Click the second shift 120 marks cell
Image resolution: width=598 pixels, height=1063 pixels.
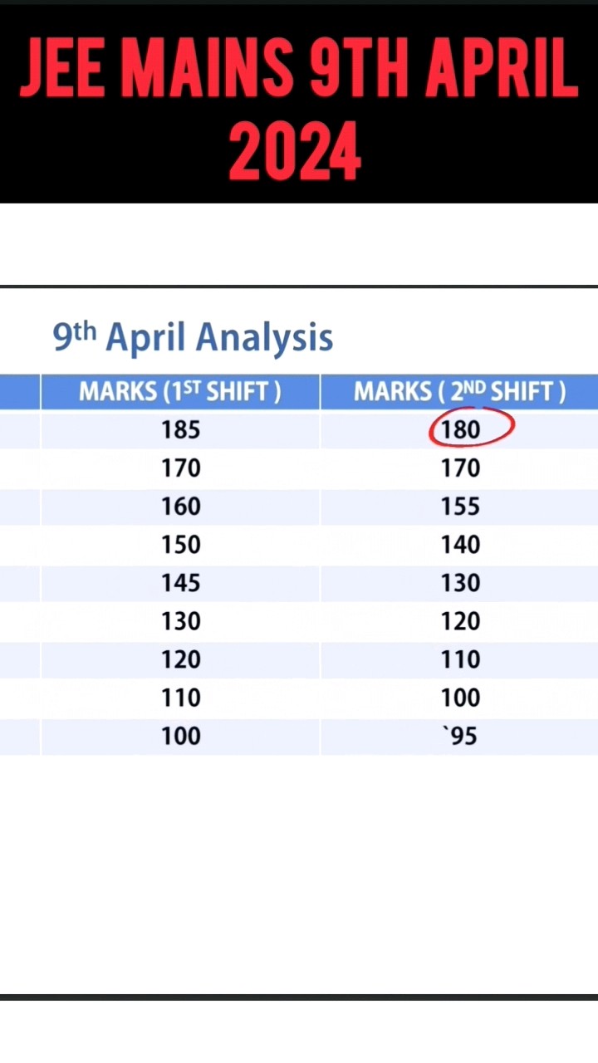point(460,621)
